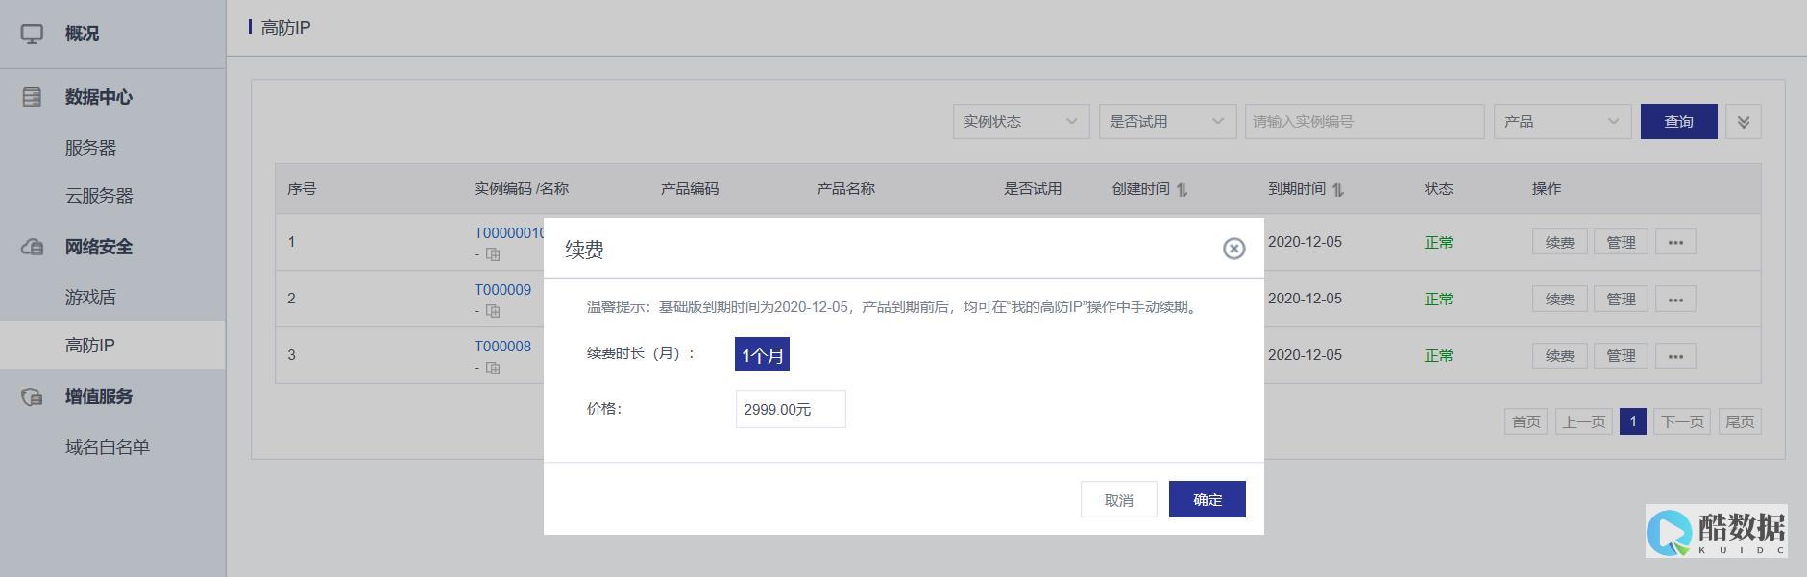
Task: Open the 是否试用 dropdown
Action: coord(1167,122)
